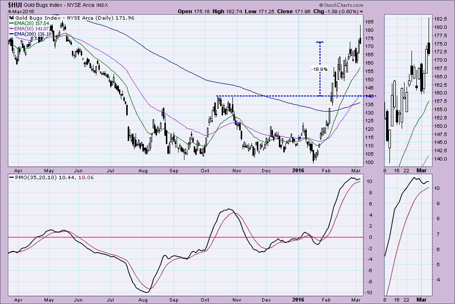Click the candlestick icon in the price legend
455x304 pixels.
coord(11,17)
